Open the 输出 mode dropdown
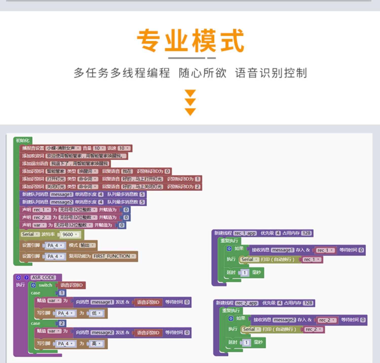The image size is (380, 363). tap(93, 245)
